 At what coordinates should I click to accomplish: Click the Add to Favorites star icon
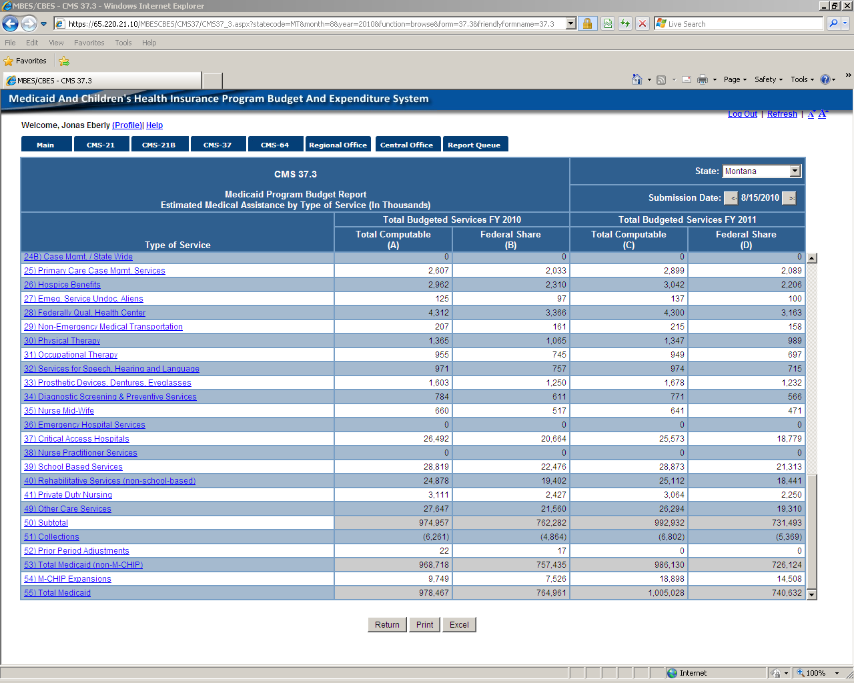click(64, 61)
